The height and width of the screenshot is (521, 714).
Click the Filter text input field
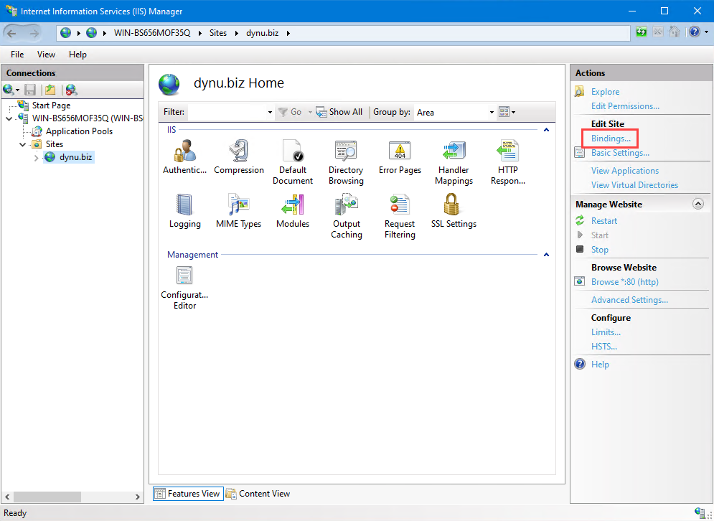coord(227,112)
